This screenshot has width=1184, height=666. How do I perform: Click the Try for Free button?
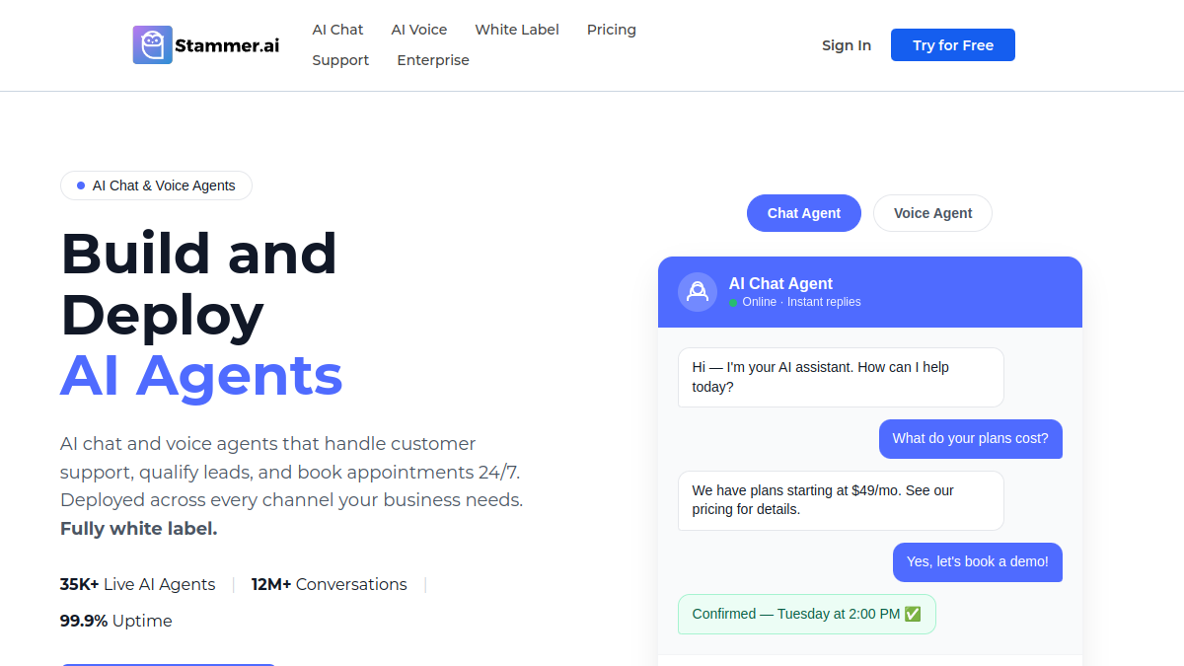[953, 45]
